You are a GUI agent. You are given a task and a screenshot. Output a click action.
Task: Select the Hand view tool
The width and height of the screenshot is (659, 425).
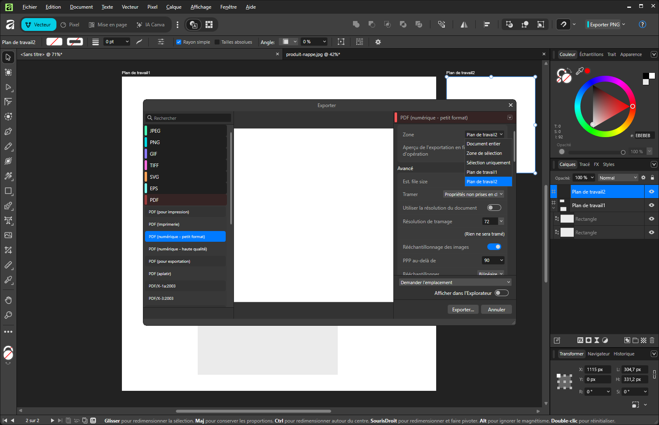tap(8, 300)
